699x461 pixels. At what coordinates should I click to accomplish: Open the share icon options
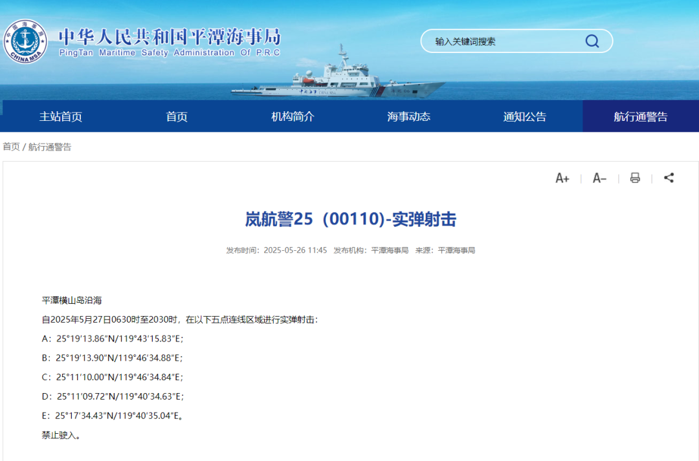pos(669,178)
